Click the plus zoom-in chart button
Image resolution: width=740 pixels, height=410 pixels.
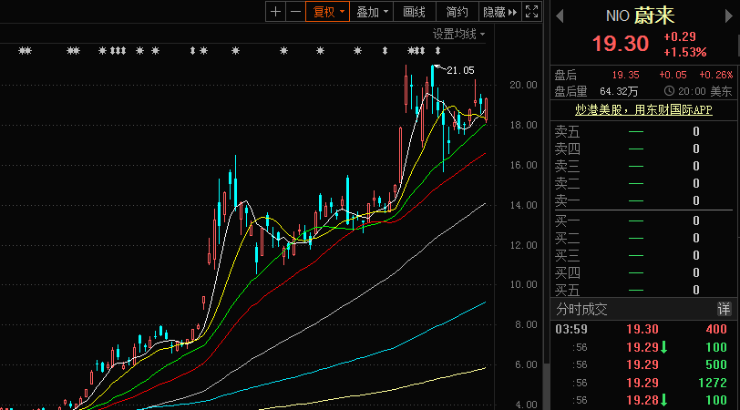pos(275,12)
